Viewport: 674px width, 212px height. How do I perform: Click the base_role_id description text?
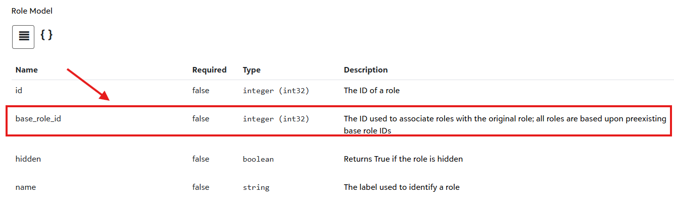click(505, 125)
